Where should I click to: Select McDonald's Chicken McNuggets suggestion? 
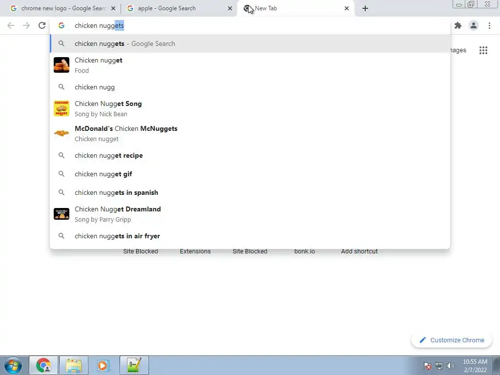click(x=250, y=133)
